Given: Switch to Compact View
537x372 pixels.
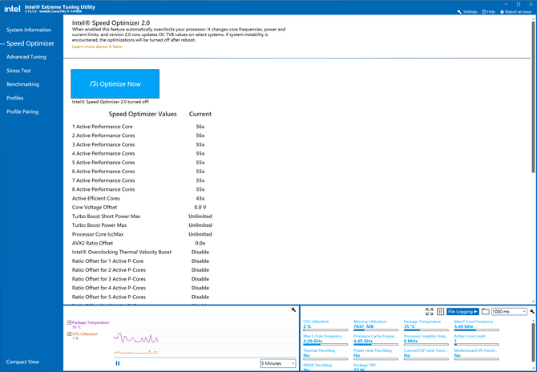Looking at the screenshot, I should tap(22, 362).
